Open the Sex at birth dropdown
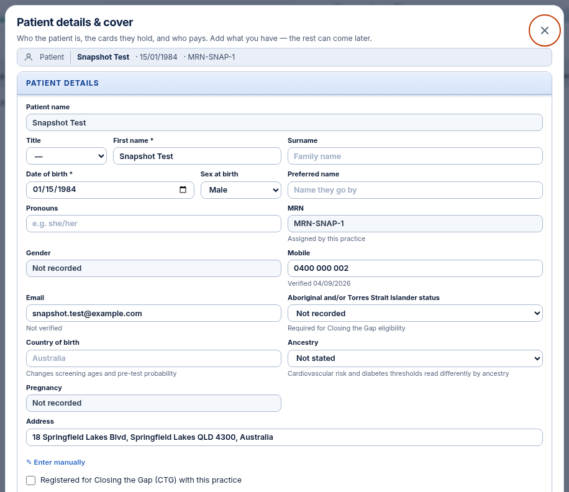The height and width of the screenshot is (492, 569). 241,189
